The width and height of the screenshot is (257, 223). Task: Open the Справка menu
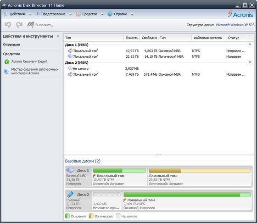(120, 14)
